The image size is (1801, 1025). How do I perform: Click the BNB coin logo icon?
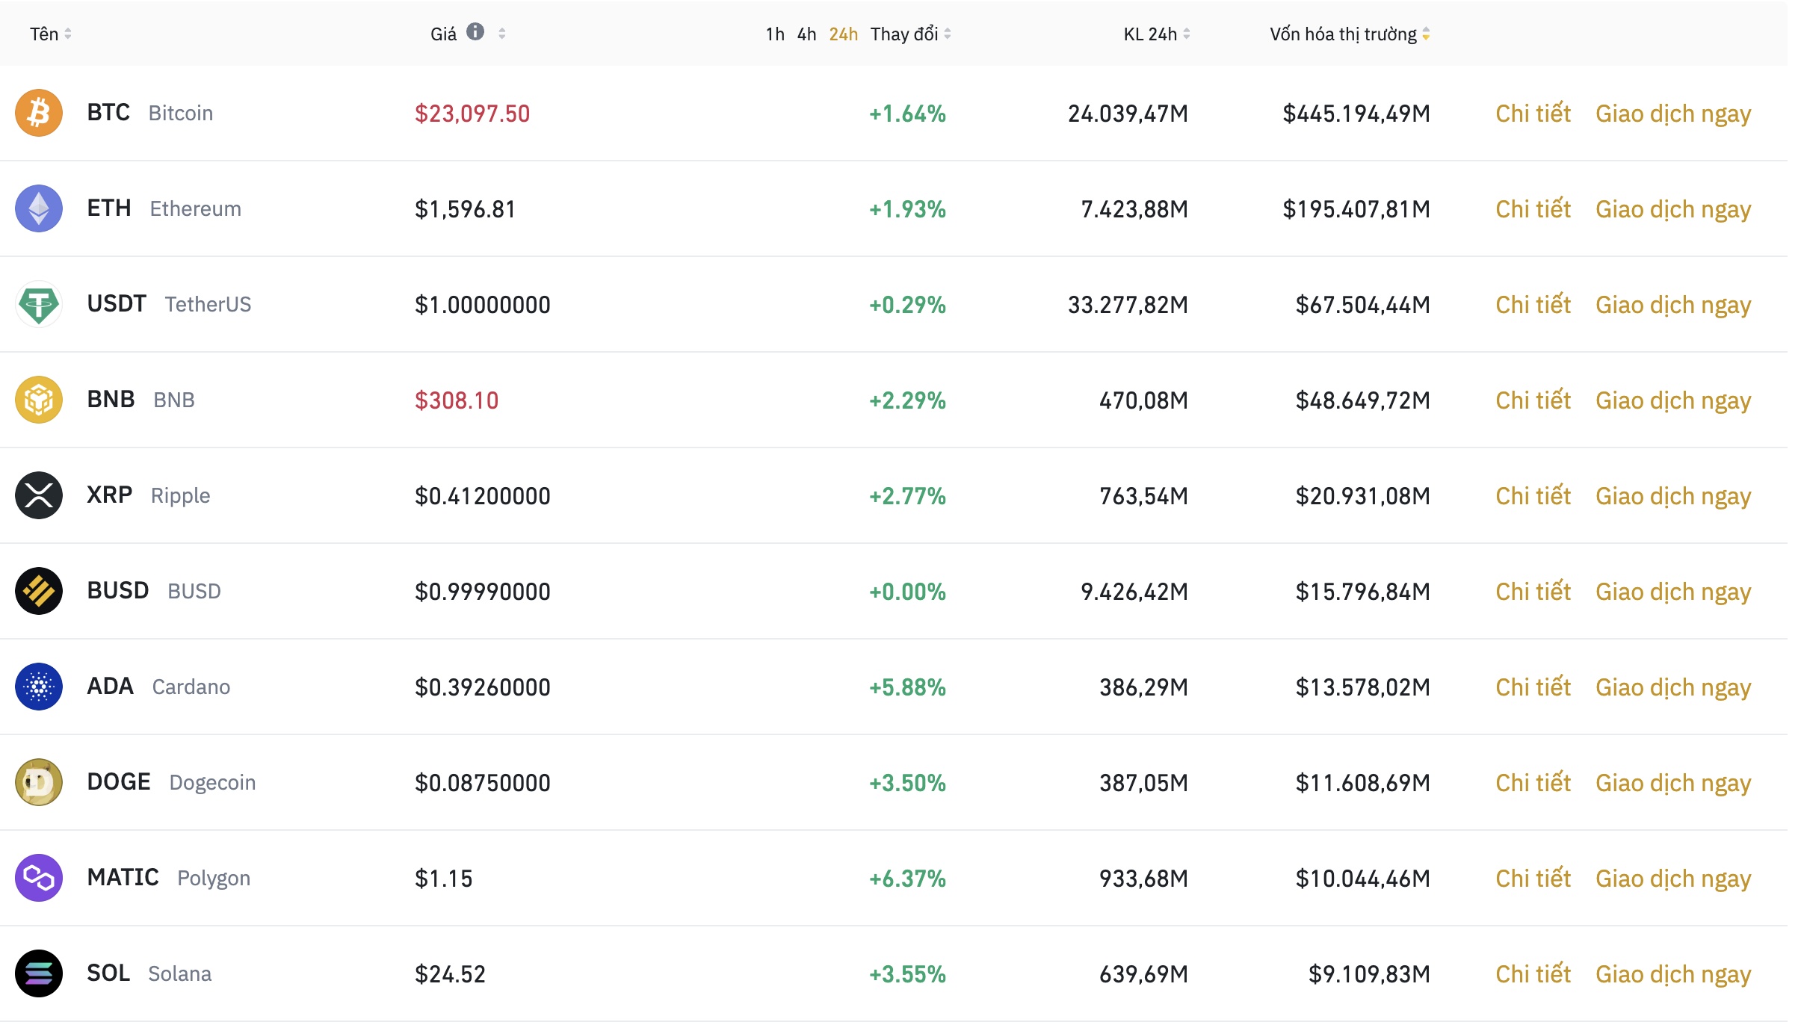(x=39, y=400)
